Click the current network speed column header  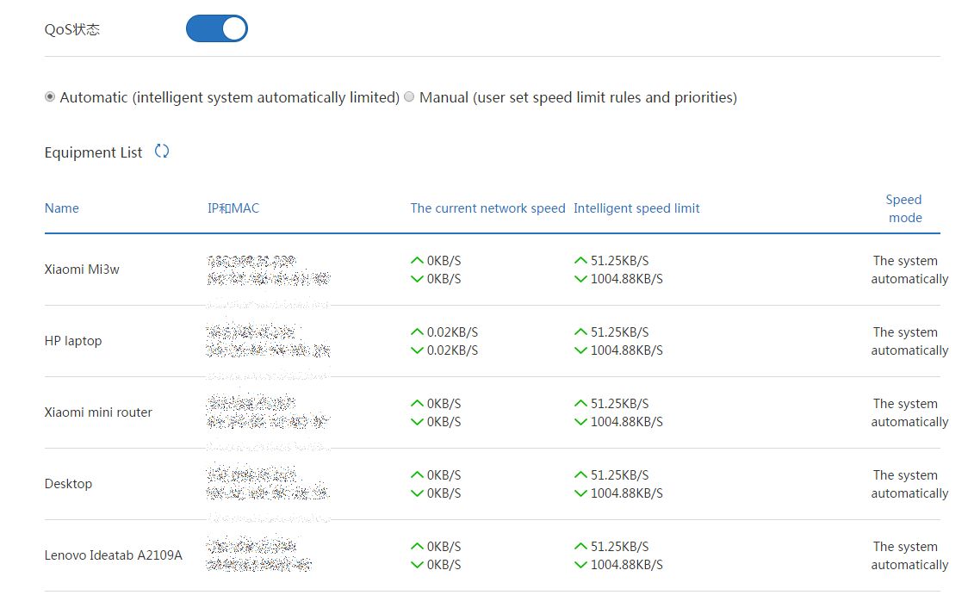click(x=487, y=208)
